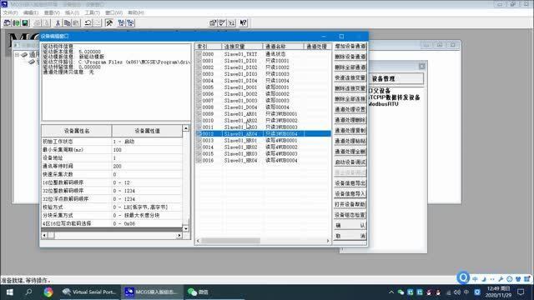Collapse the device tree root node
534x300 pixels.
pyautogui.click(x=17, y=55)
